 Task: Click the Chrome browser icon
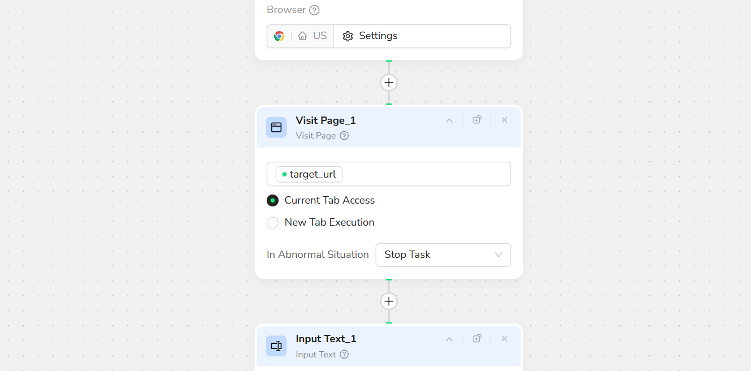[279, 36]
